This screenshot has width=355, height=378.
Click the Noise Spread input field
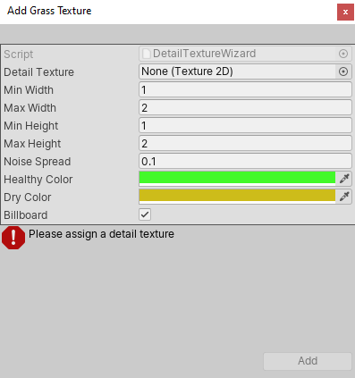click(245, 161)
